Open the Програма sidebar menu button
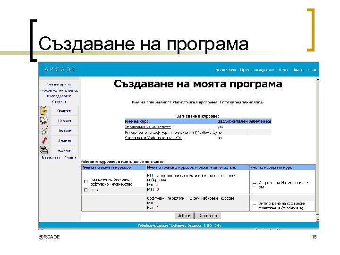 (65, 111)
